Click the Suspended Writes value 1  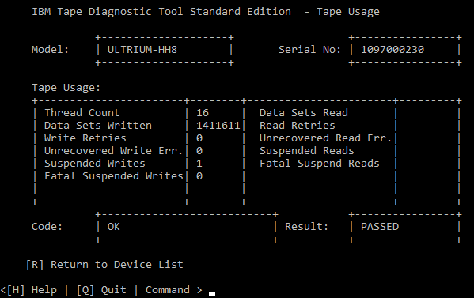[x=199, y=164]
